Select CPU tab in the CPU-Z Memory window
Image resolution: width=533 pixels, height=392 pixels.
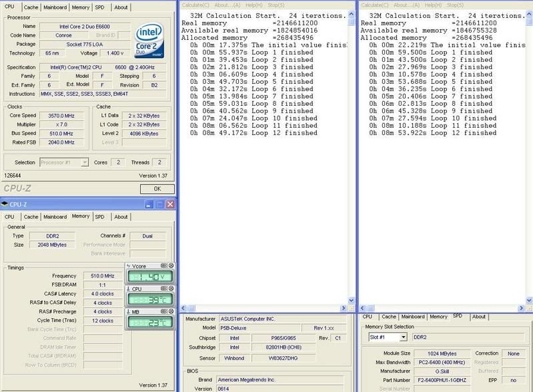coord(9,217)
